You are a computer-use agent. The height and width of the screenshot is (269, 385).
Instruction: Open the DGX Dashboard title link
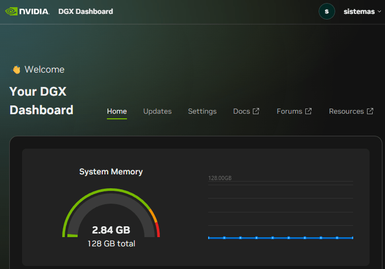click(85, 11)
